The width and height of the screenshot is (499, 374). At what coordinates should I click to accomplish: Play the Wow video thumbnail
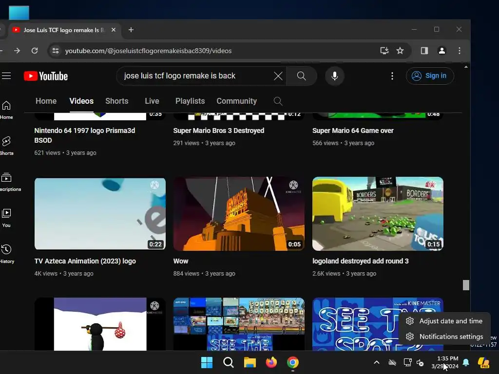coord(239,214)
